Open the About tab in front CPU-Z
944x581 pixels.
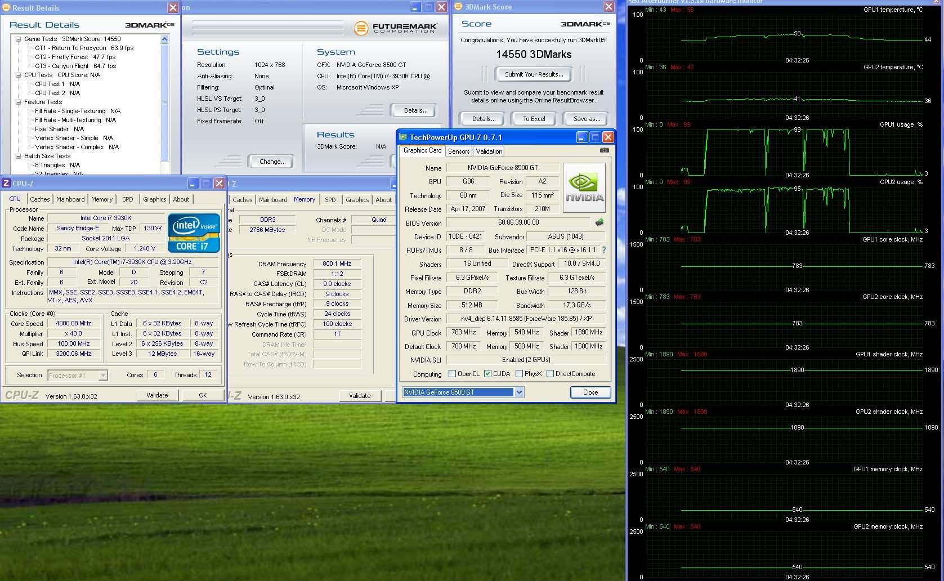pyautogui.click(x=181, y=199)
